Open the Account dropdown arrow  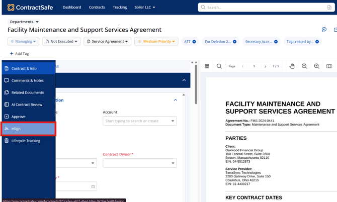[x=173, y=121]
